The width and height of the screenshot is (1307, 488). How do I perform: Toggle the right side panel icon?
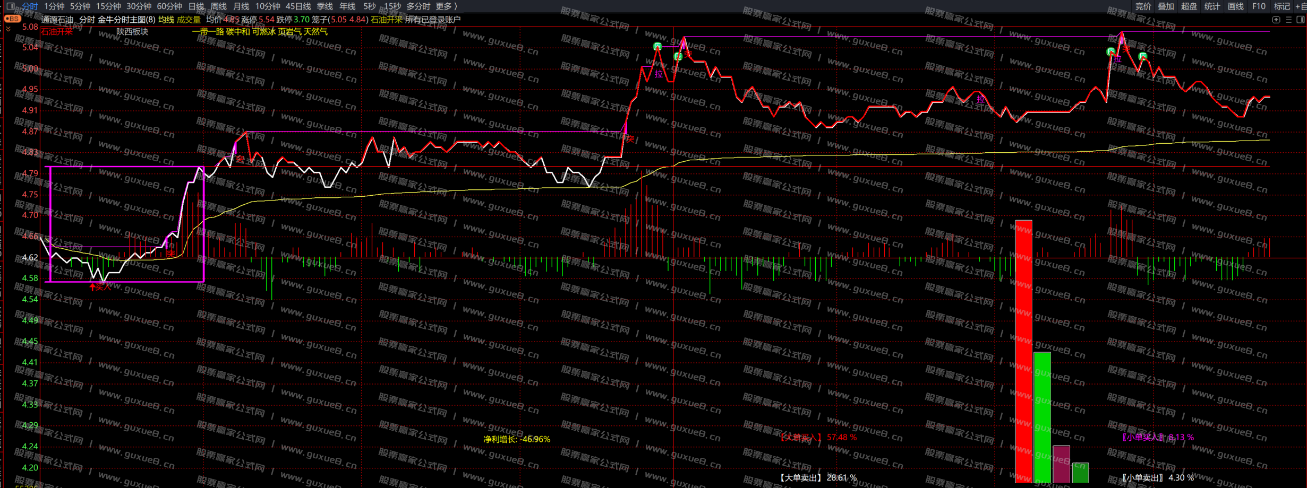[x=1300, y=20]
